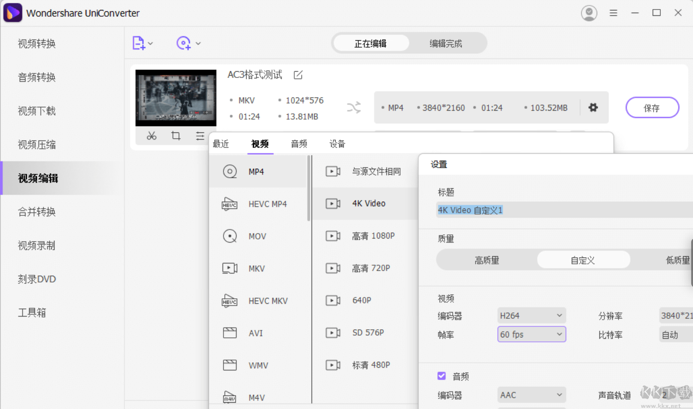The width and height of the screenshot is (693, 409).
Task: Click the load disc icon
Action: click(x=183, y=43)
